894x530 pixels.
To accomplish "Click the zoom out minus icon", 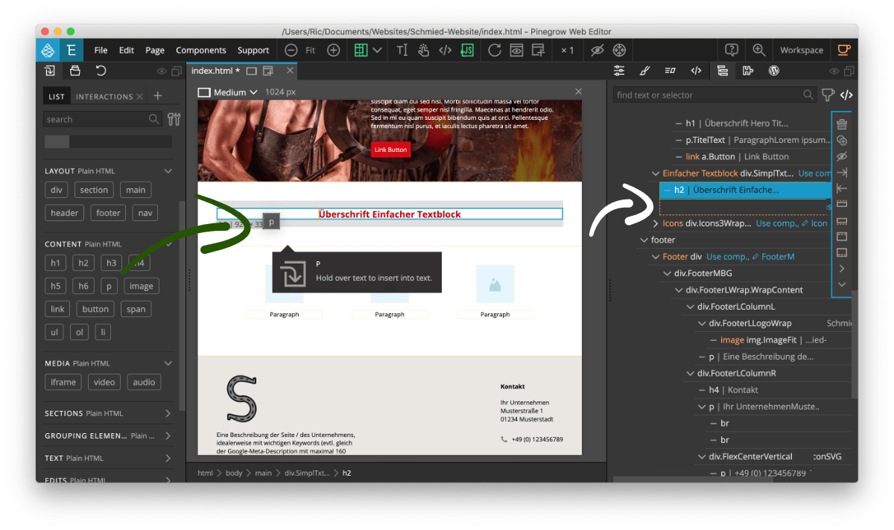I will (x=291, y=50).
